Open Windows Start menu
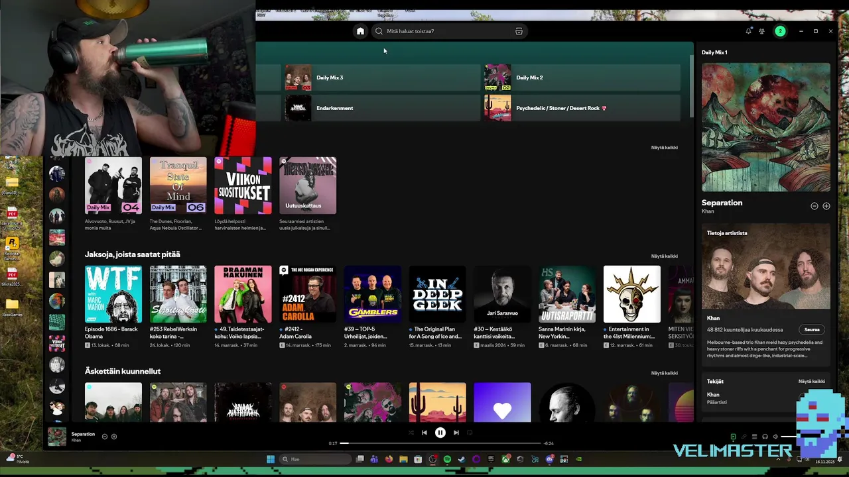This screenshot has width=849, height=477. [271, 459]
